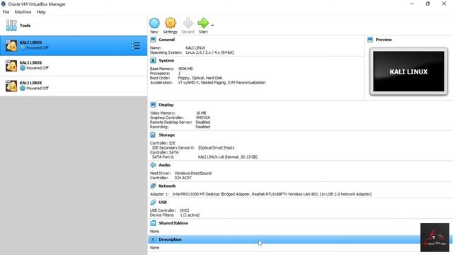453x255 pixels.
Task: Open the Storage section heading link
Action: pyautogui.click(x=167, y=135)
